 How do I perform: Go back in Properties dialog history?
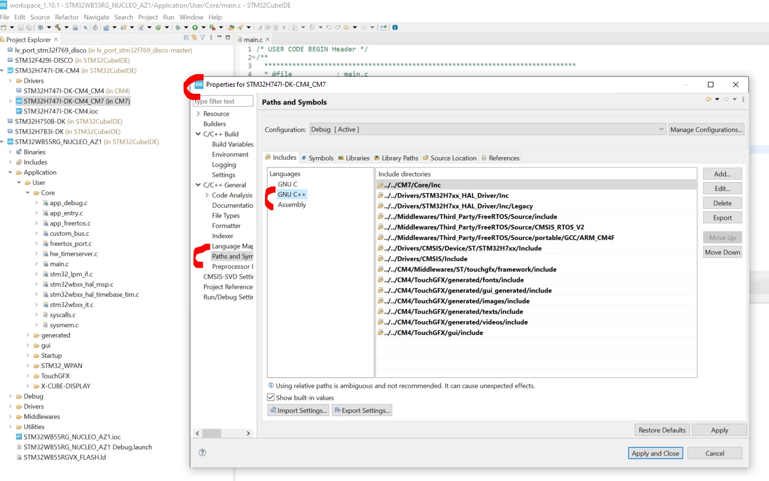(x=708, y=99)
